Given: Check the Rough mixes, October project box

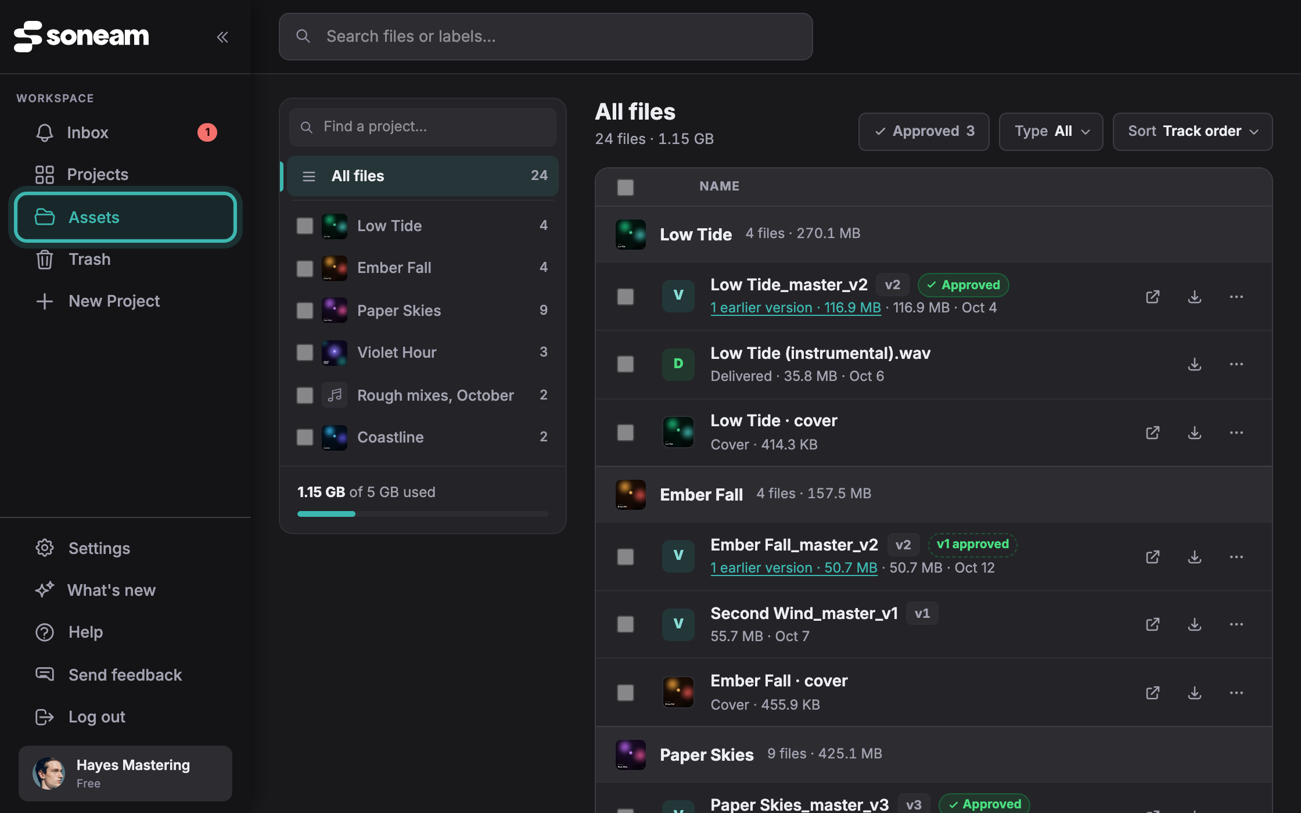Looking at the screenshot, I should (x=305, y=395).
